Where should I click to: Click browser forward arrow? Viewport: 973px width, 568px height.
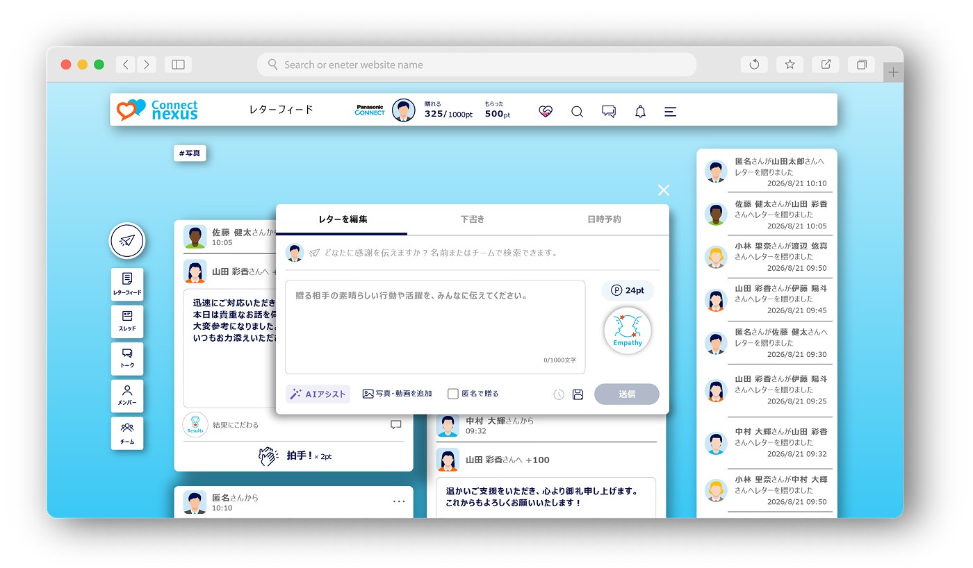pyautogui.click(x=146, y=65)
